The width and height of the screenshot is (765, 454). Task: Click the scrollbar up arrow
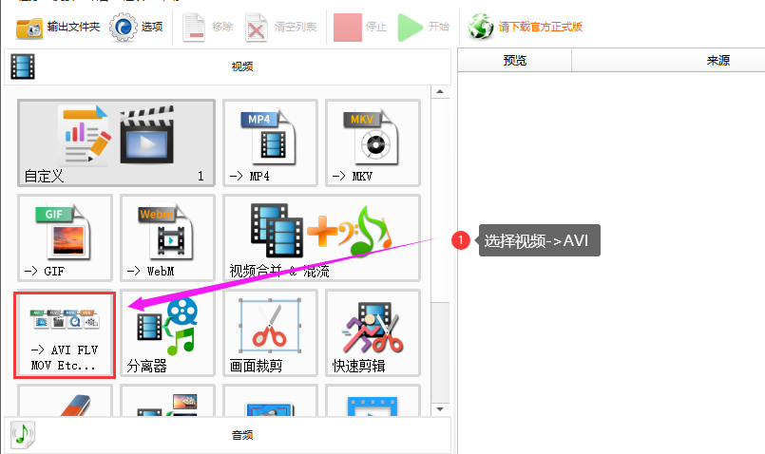click(440, 92)
